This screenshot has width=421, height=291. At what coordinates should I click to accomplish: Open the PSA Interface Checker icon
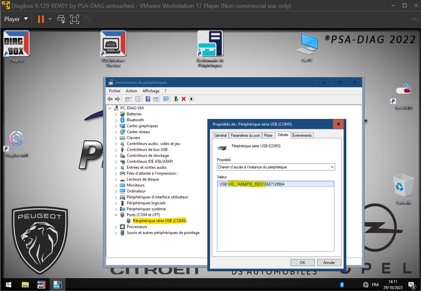[x=113, y=44]
